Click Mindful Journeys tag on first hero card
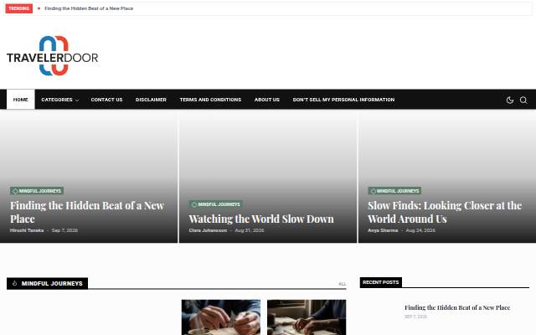536x335 pixels. click(37, 191)
